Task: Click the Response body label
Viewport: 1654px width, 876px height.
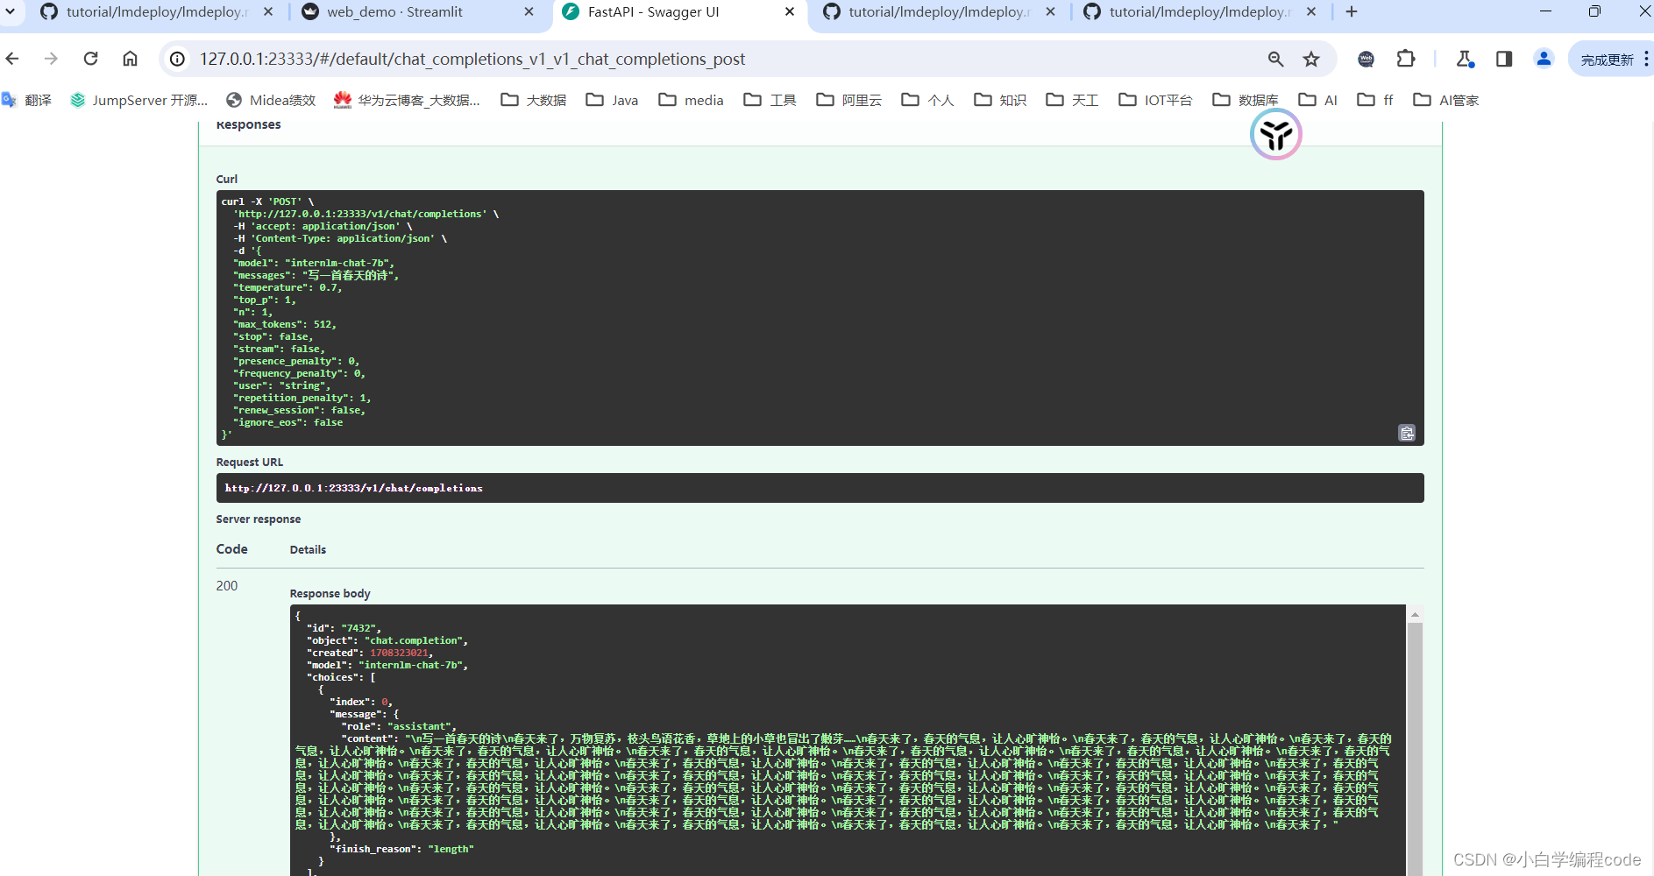Action: (x=330, y=593)
